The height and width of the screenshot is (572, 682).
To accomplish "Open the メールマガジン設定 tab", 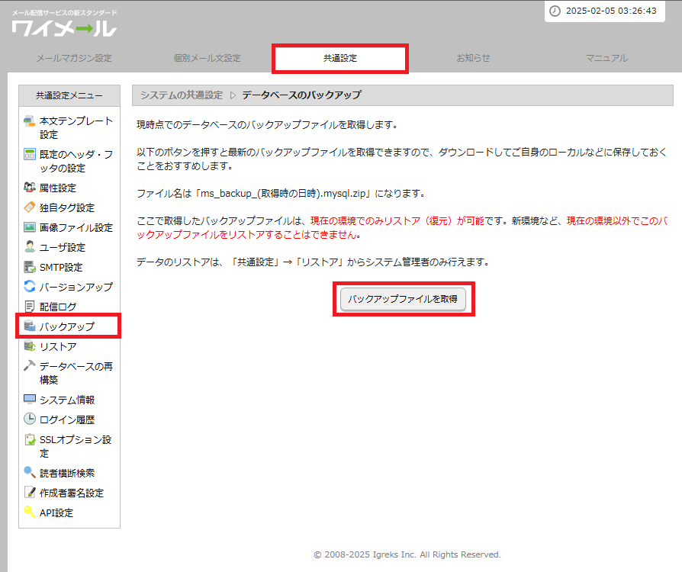I will pos(74,58).
